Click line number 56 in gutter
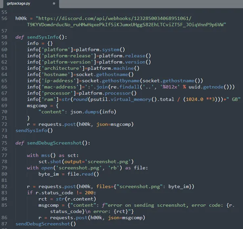Screen dimensions: 243x229 click(4, 19)
